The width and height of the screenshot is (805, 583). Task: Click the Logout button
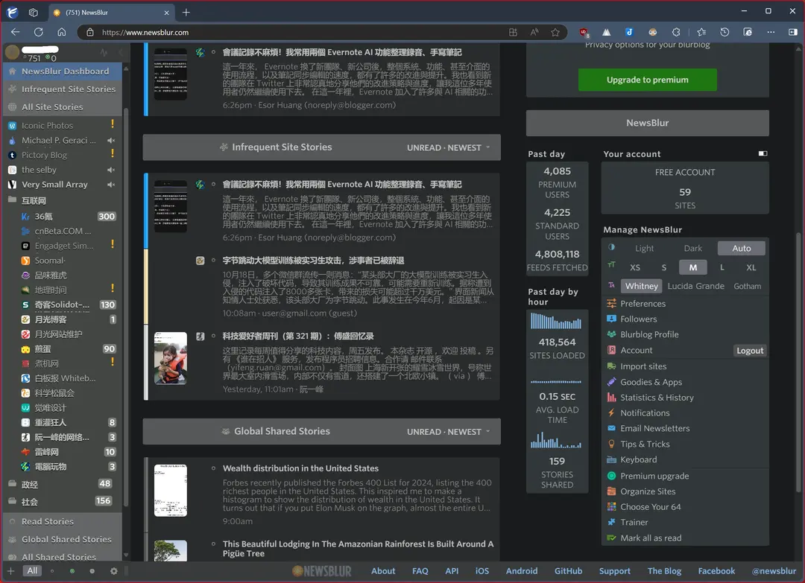tap(749, 351)
